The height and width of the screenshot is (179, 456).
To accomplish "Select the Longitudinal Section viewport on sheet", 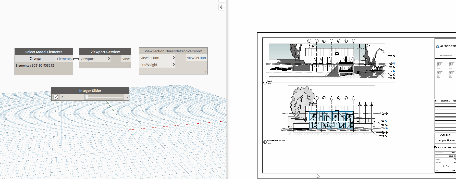I will pyautogui.click(x=331, y=110).
